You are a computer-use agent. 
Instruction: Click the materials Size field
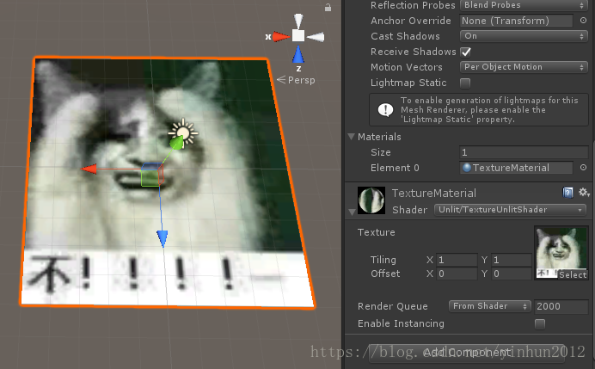point(524,152)
